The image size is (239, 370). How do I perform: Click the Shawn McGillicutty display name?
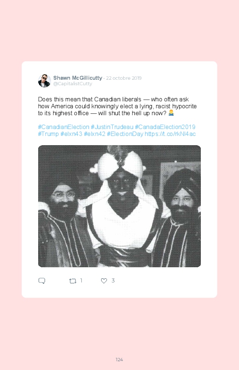pyautogui.click(x=78, y=78)
